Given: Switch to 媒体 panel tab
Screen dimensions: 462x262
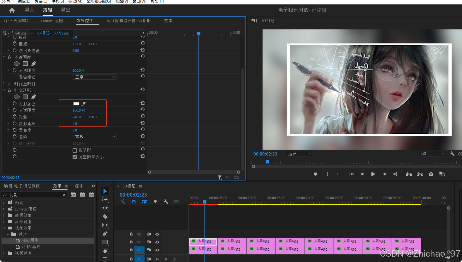Looking at the screenshot, I should point(79,186).
